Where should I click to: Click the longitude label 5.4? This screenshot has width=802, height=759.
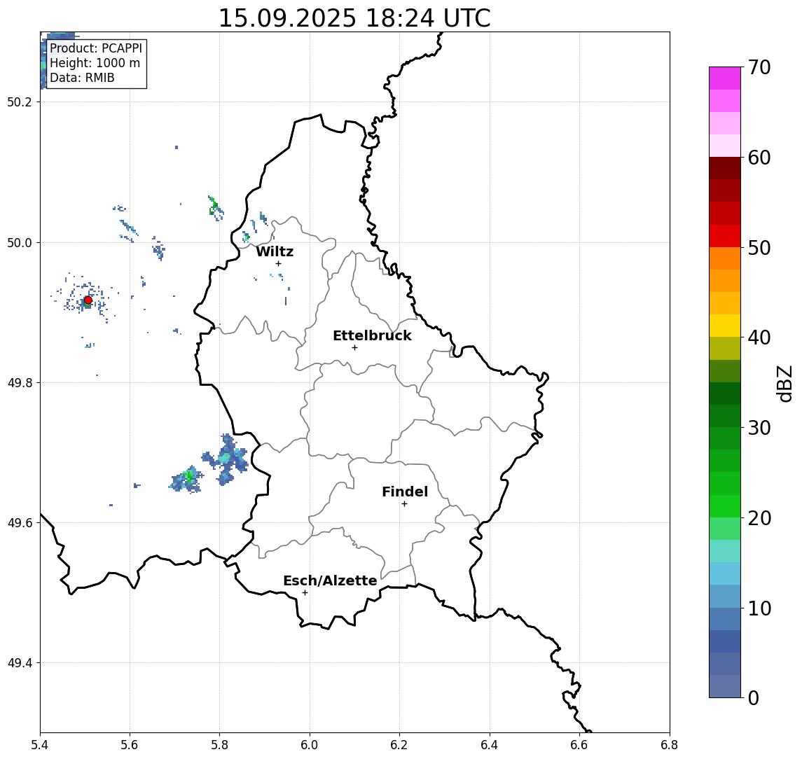pos(40,745)
